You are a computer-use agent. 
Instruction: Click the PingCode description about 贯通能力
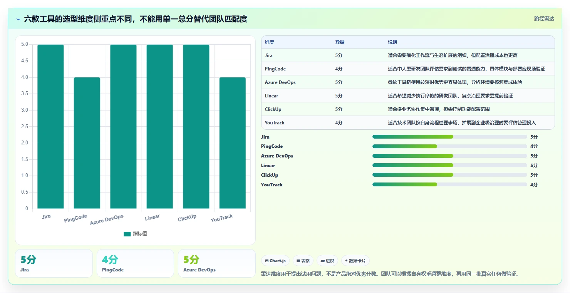466,69
